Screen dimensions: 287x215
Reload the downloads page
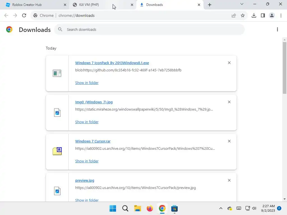[24, 16]
